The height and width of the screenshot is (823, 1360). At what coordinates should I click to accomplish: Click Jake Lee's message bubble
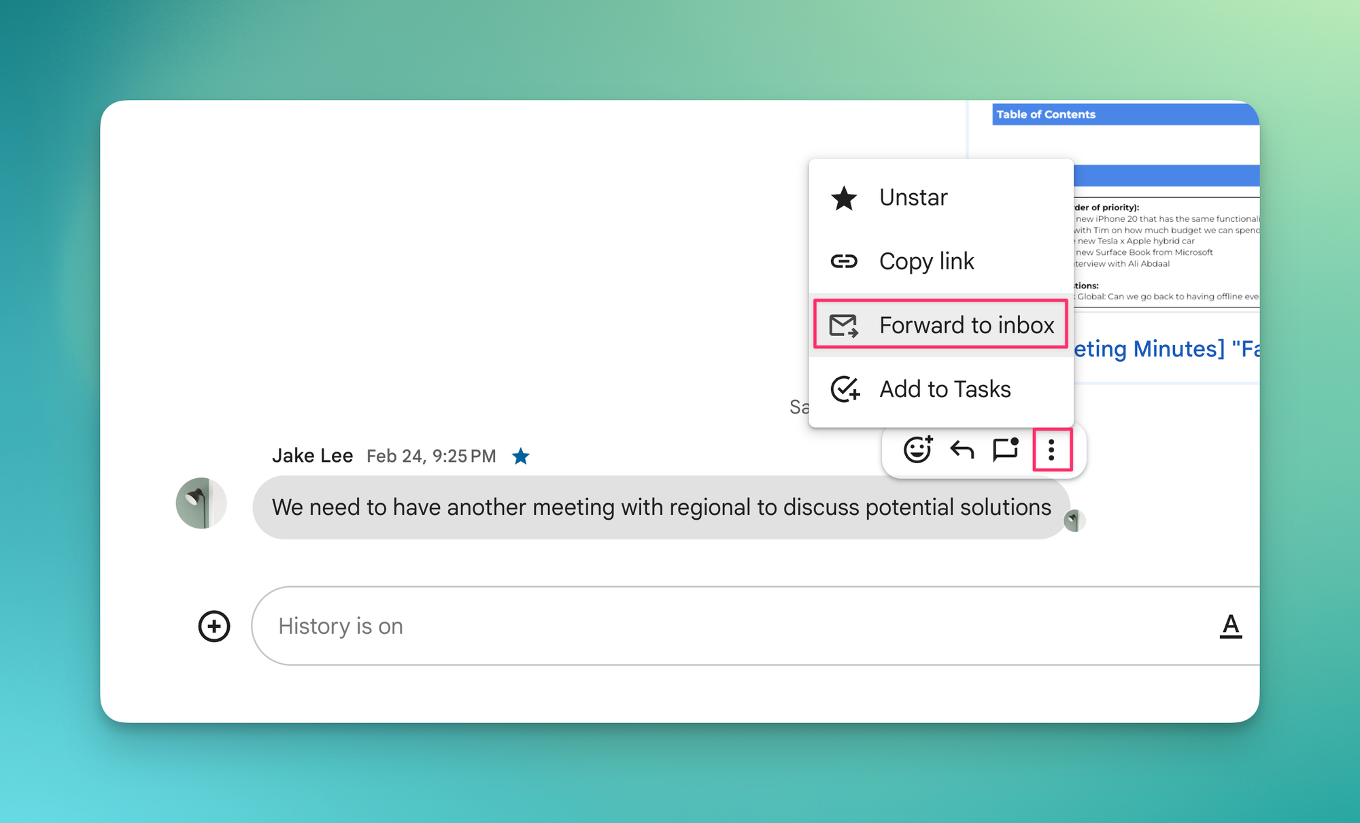pyautogui.click(x=660, y=507)
